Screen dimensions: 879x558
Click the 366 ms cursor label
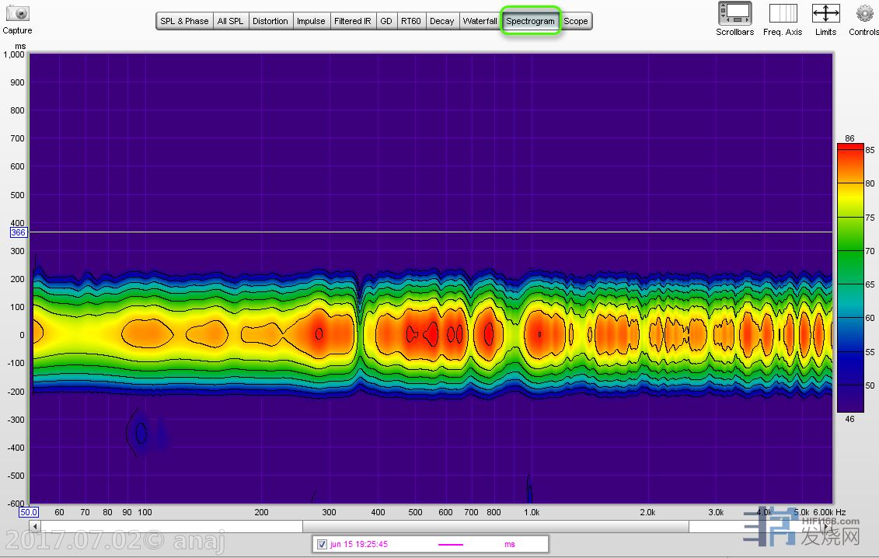tap(18, 232)
